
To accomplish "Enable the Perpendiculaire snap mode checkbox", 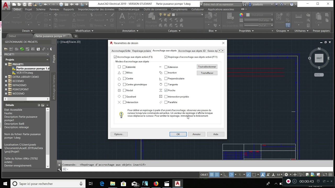I will [166, 79].
